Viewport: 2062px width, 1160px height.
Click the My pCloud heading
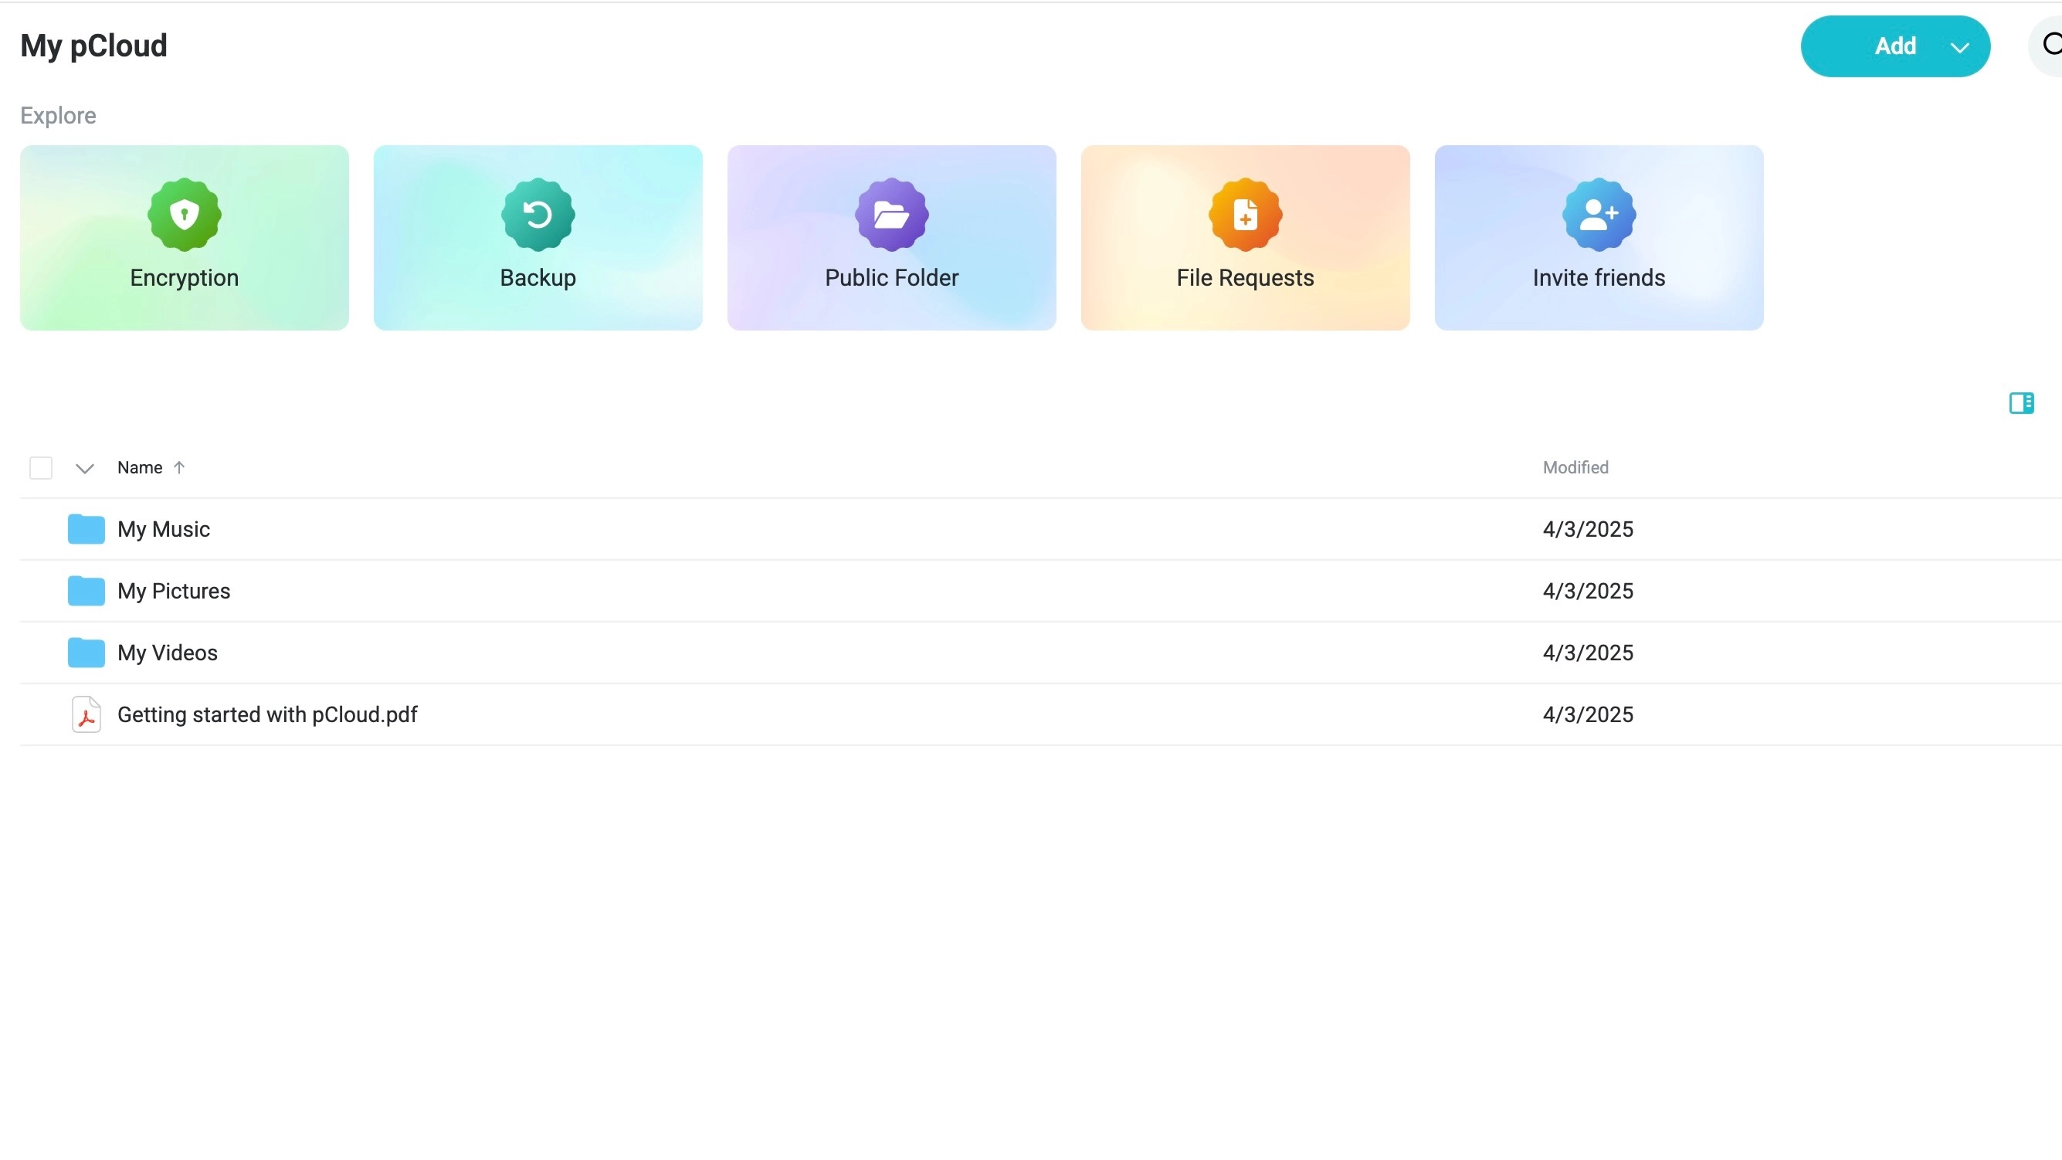[x=93, y=46]
